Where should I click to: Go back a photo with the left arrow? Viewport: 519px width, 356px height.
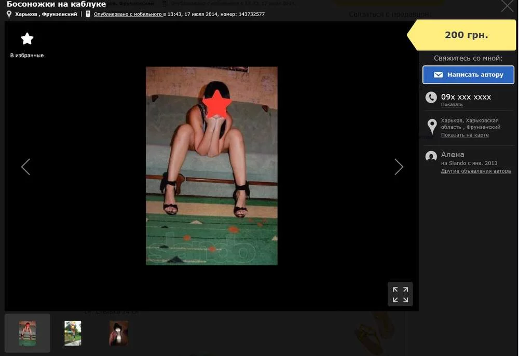(x=25, y=167)
